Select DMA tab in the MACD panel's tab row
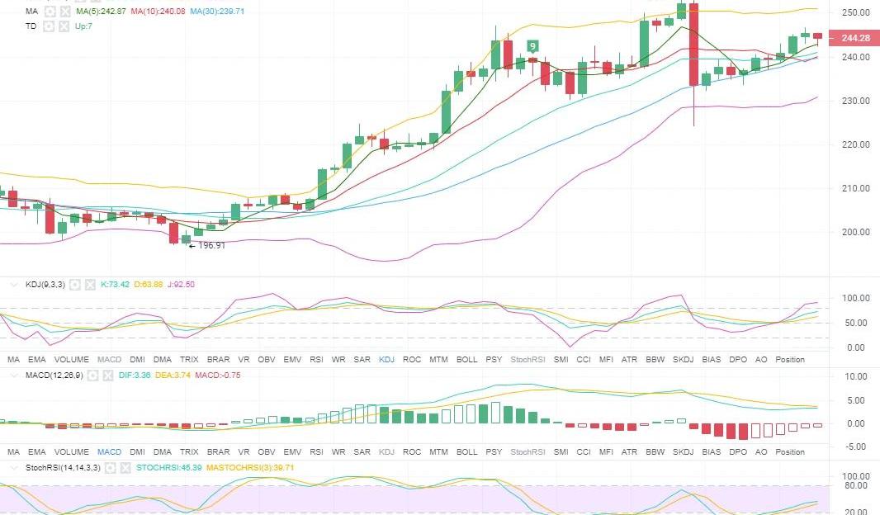Screen dimensions: 880x515 pos(163,452)
